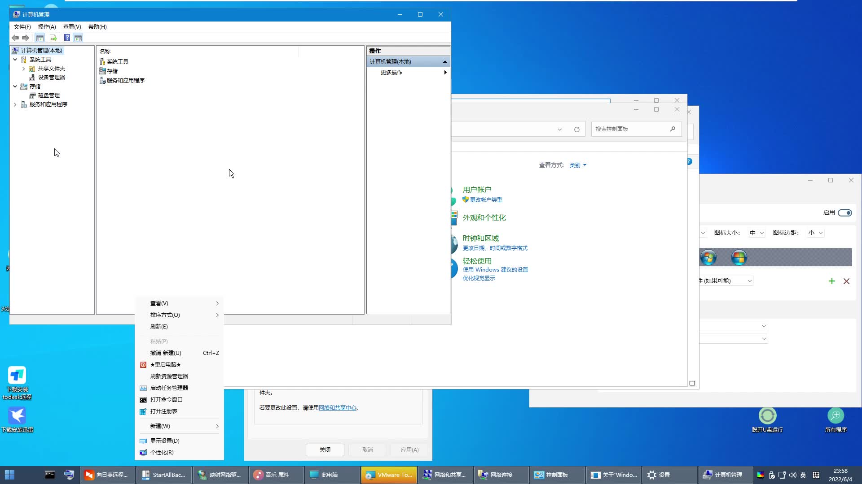Image resolution: width=862 pixels, height=484 pixels.
Task: Click the 关闭 button
Action: (325, 449)
